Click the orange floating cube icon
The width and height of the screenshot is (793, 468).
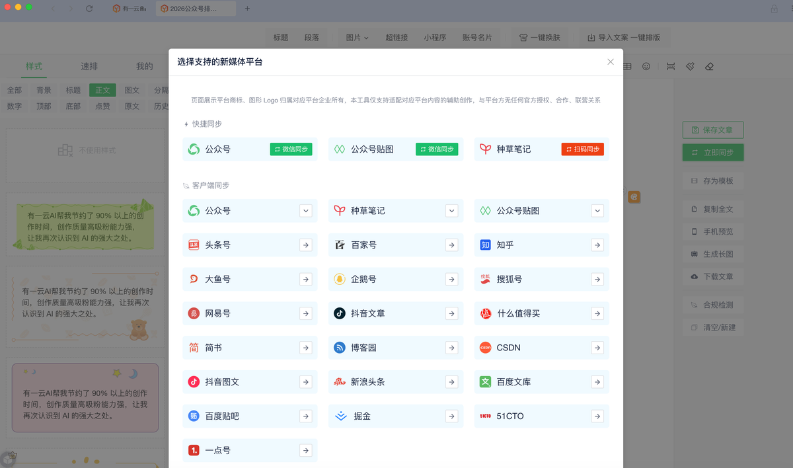click(x=633, y=196)
